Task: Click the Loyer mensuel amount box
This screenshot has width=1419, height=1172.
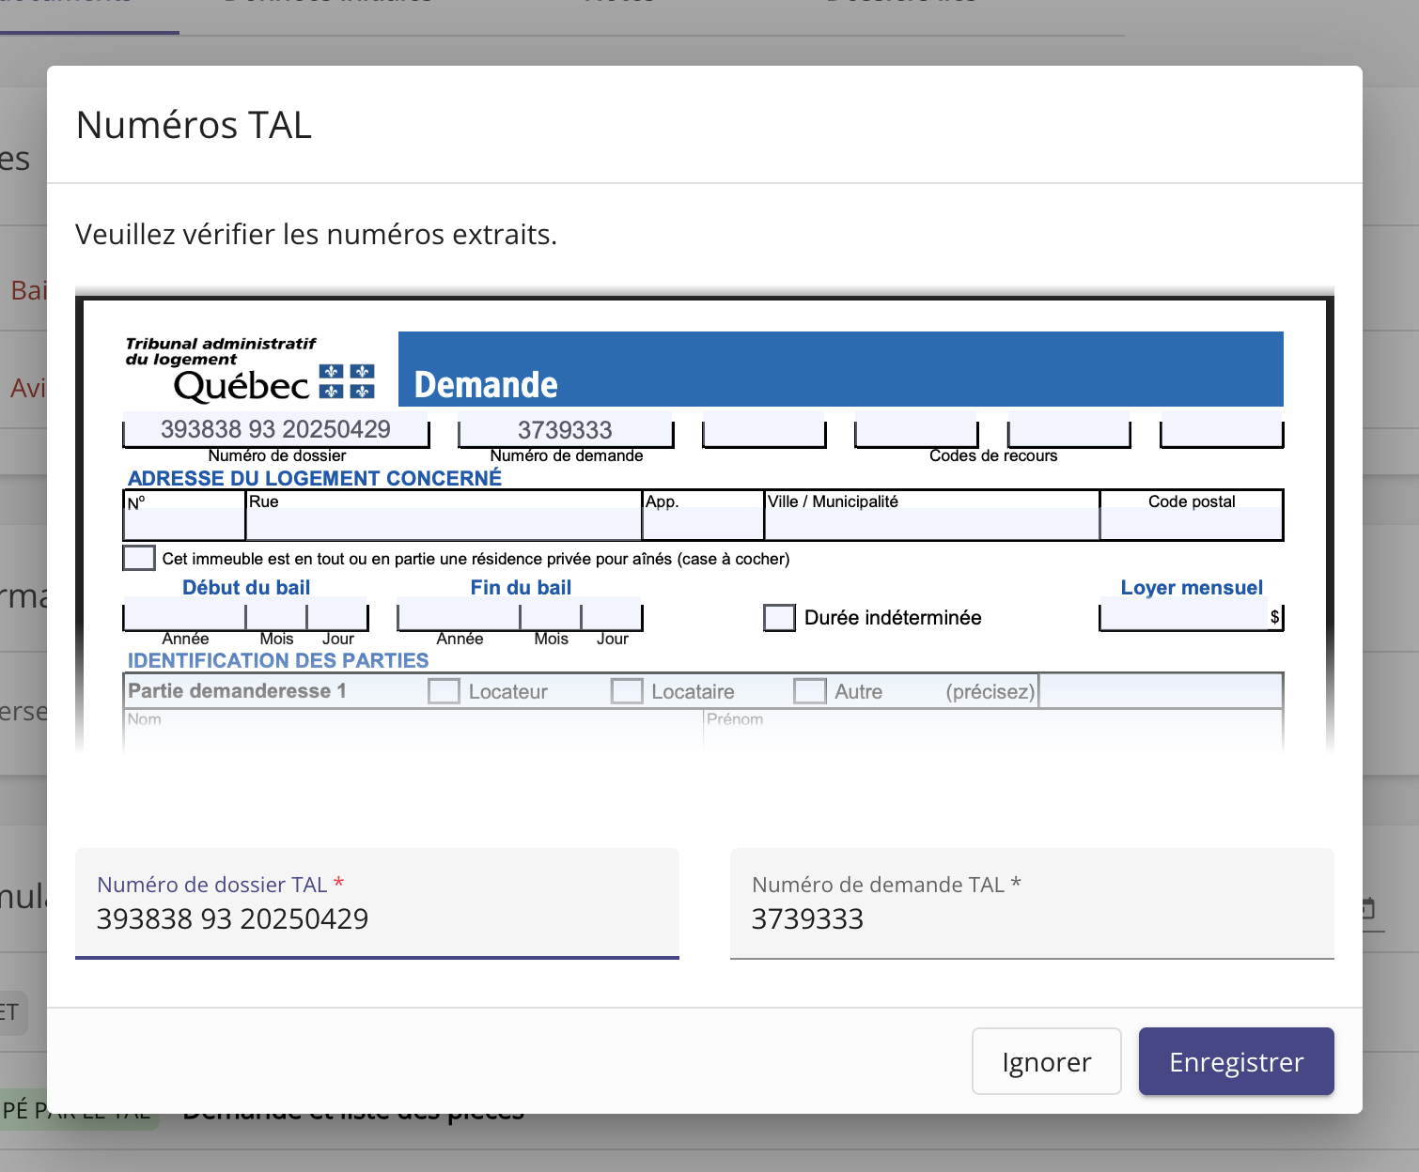Action: point(1184,616)
